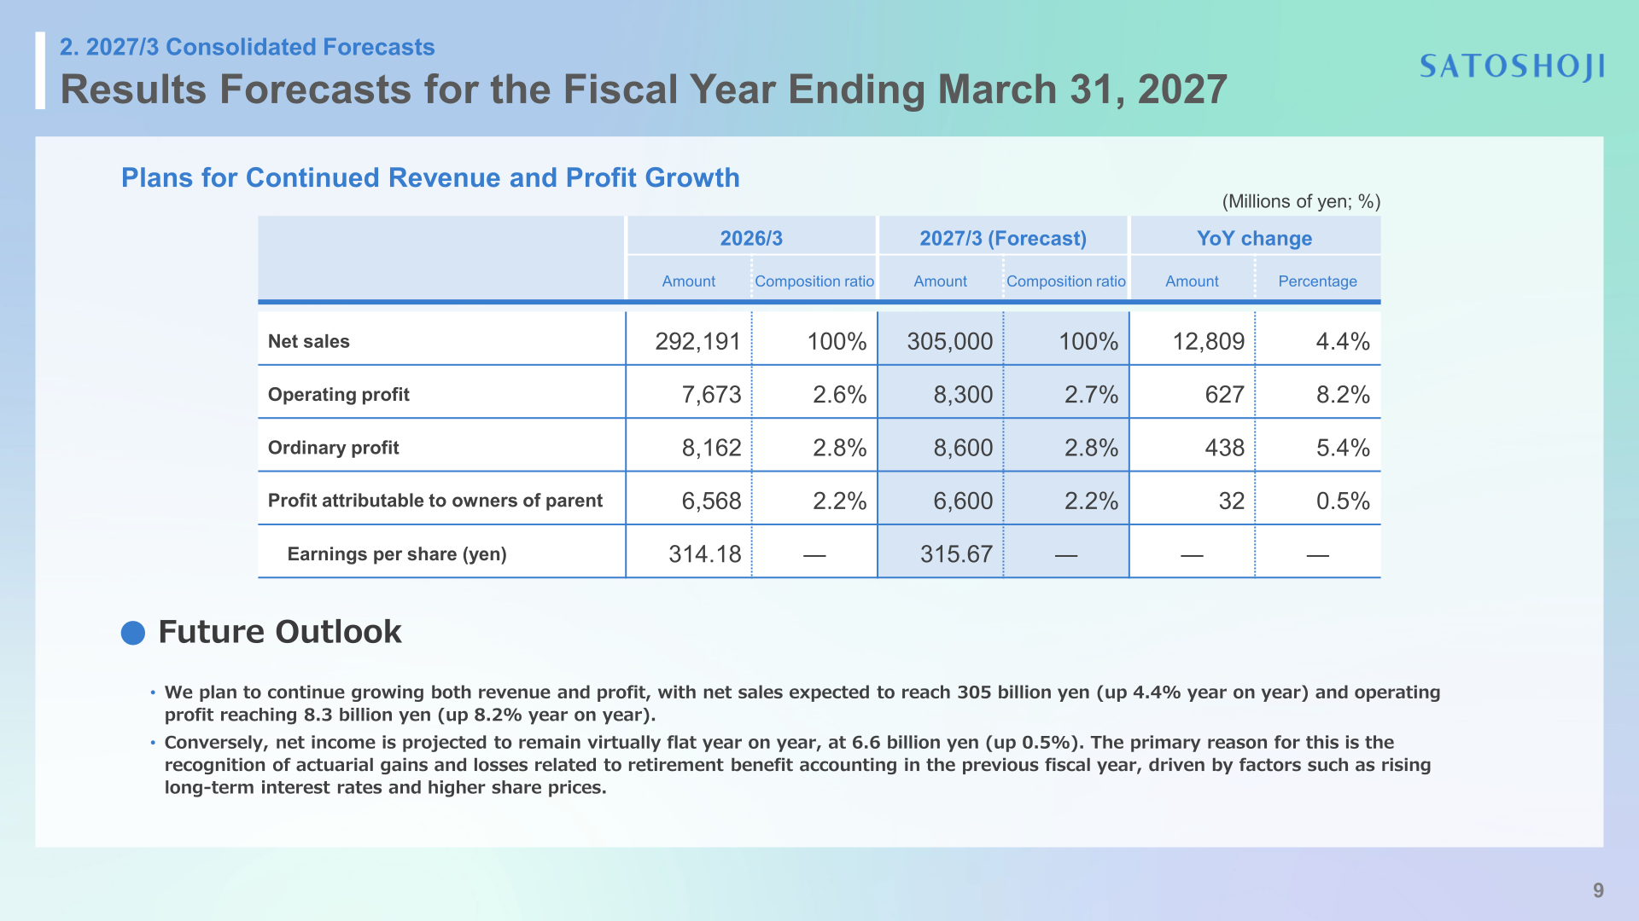The image size is (1639, 921).
Task: Click the blue Future Outlook bullet
Action: [x=133, y=633]
